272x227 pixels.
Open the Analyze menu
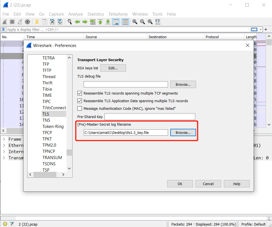coord(76,14)
